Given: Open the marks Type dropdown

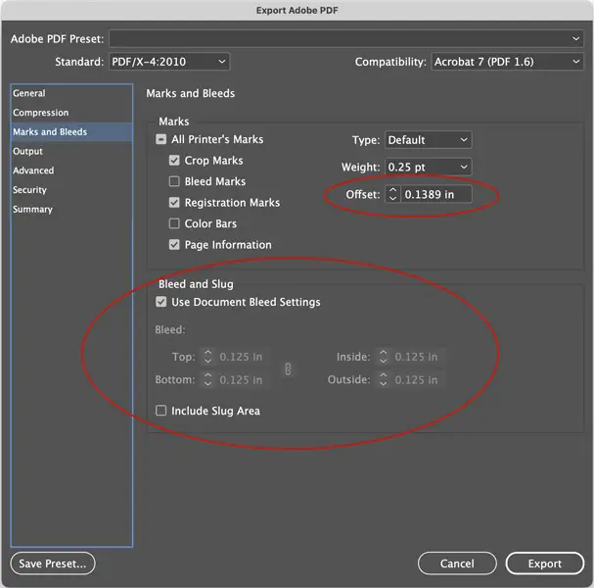Looking at the screenshot, I should coord(427,140).
